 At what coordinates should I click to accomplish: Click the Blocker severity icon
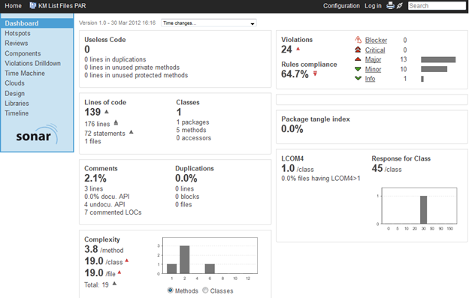(x=358, y=40)
